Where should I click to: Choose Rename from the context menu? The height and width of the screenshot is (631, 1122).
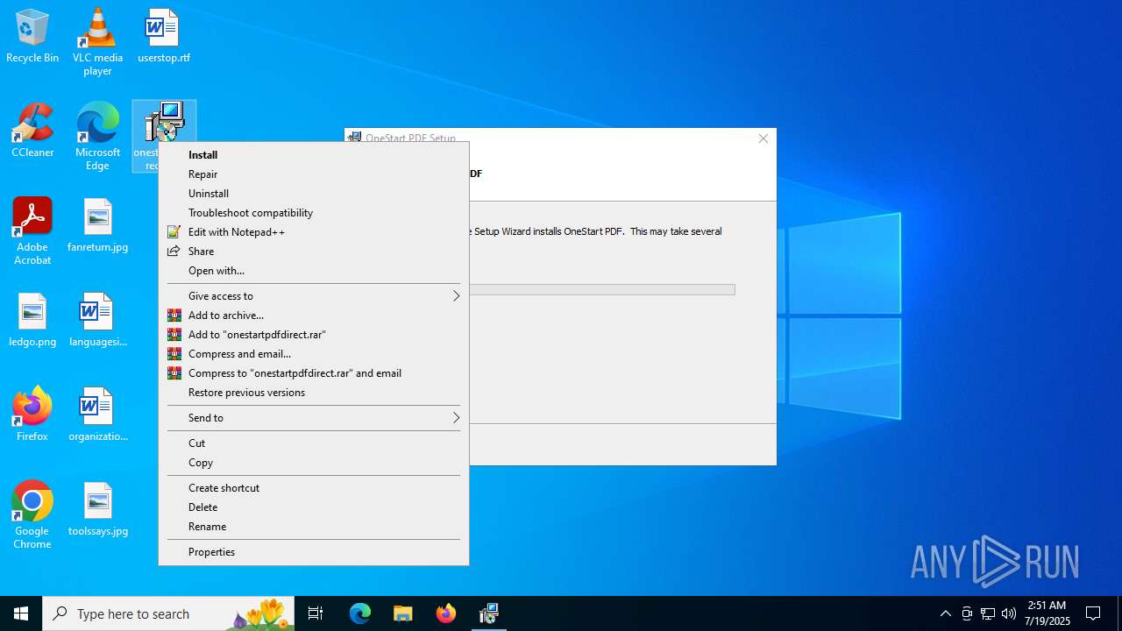[314, 527]
